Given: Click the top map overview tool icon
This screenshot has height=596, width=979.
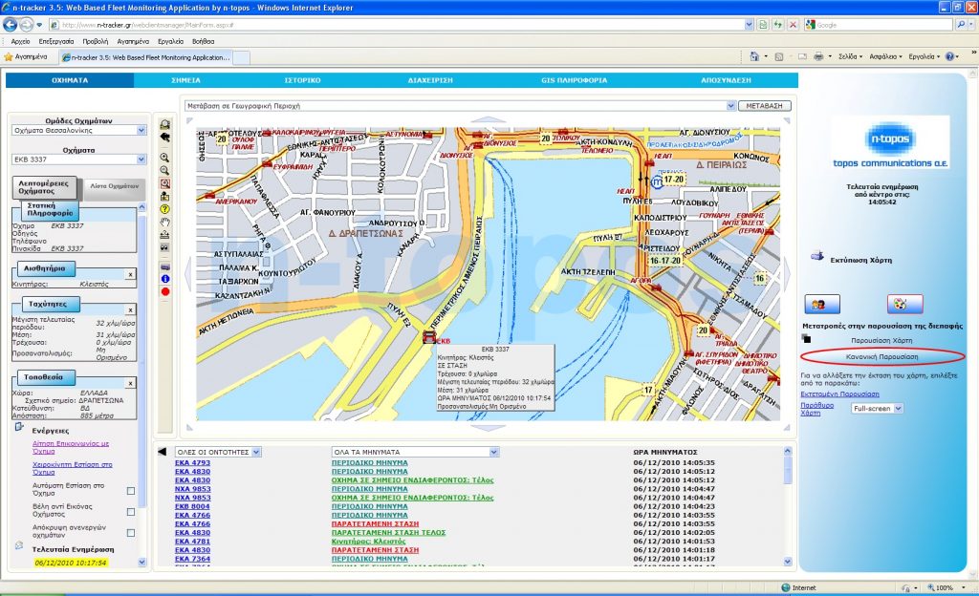Looking at the screenshot, I should (x=164, y=125).
